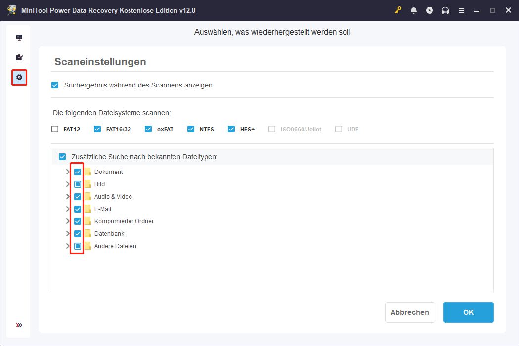519x346 pixels.
Task: Select the Audio & Video label
Action: [113, 197]
